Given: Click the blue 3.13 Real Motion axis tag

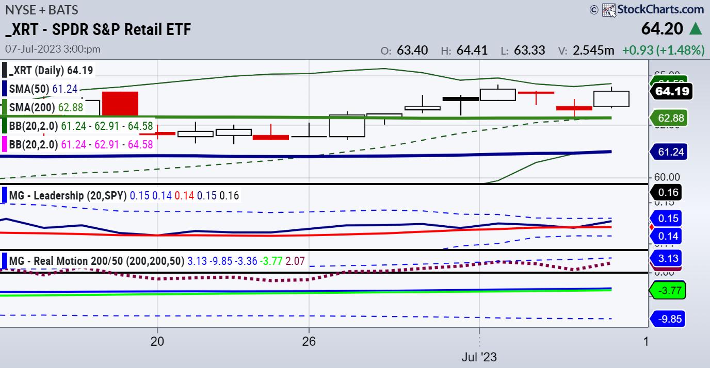Looking at the screenshot, I should point(666,258).
